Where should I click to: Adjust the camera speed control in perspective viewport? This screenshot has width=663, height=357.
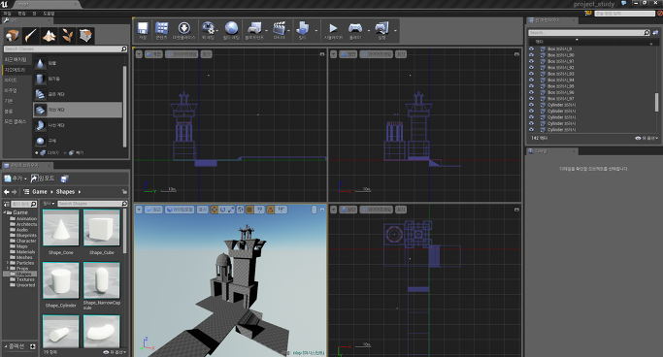pyautogui.click(x=314, y=210)
